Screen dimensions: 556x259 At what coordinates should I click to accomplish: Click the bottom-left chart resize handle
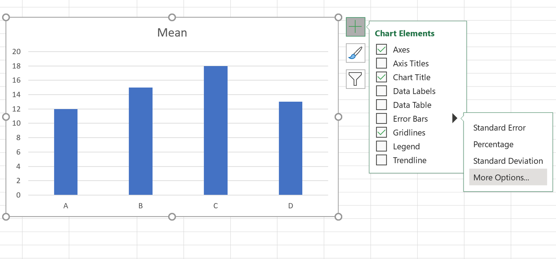[6, 217]
